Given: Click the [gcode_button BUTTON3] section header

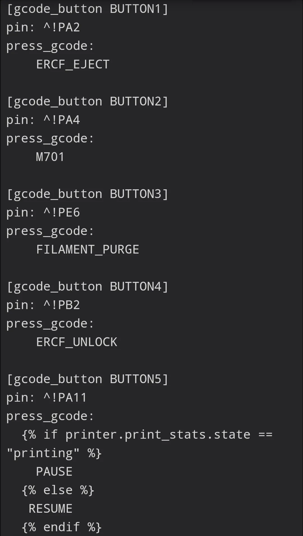Looking at the screenshot, I should click(87, 194).
